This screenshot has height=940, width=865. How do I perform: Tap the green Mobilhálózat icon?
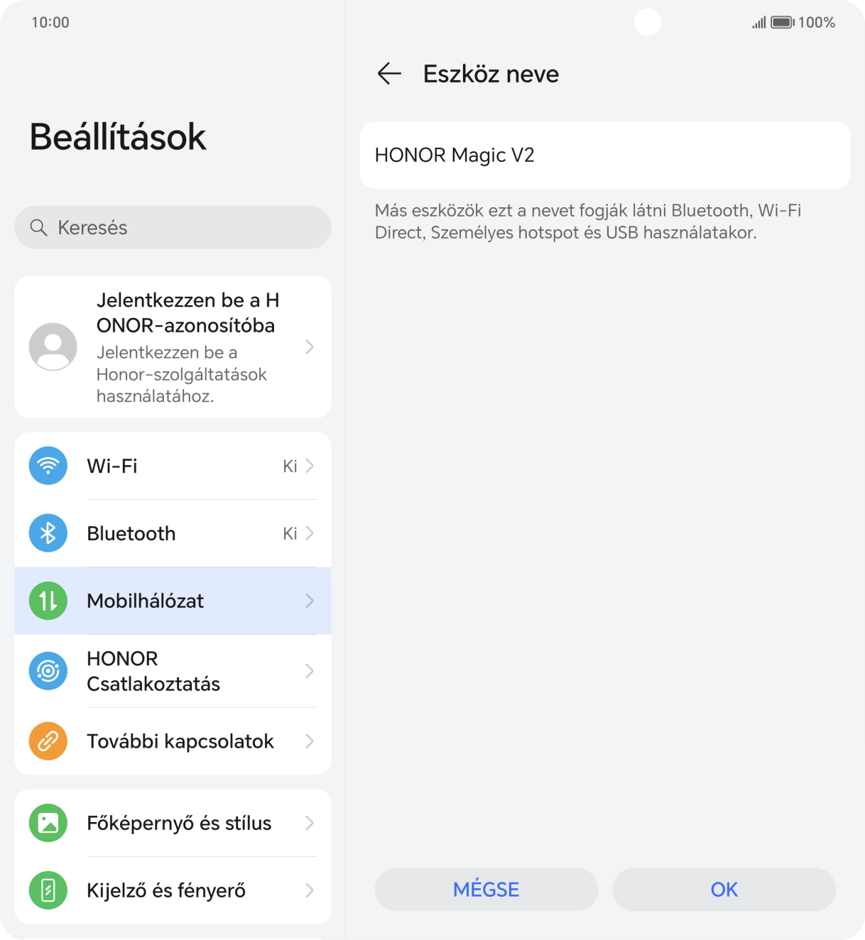(48, 601)
